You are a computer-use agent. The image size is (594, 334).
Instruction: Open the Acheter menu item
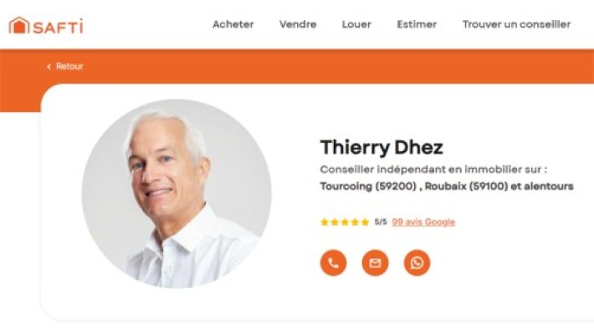point(233,24)
